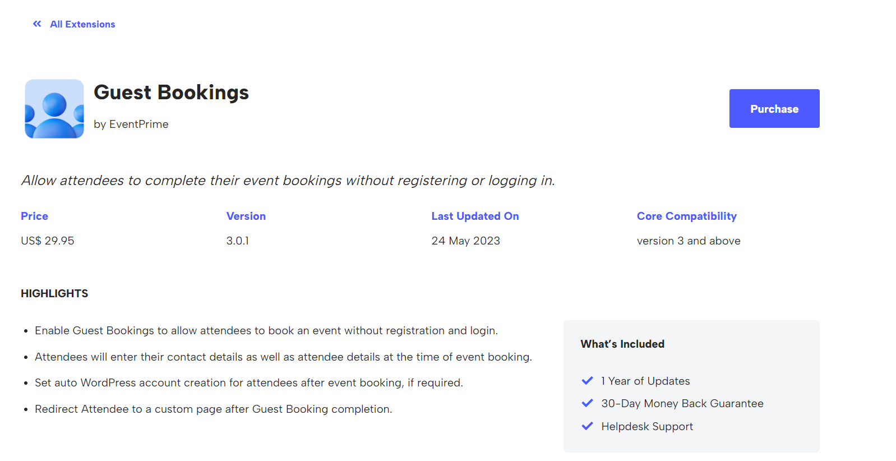
Task: Click the Last Updated On label
Action: point(475,216)
